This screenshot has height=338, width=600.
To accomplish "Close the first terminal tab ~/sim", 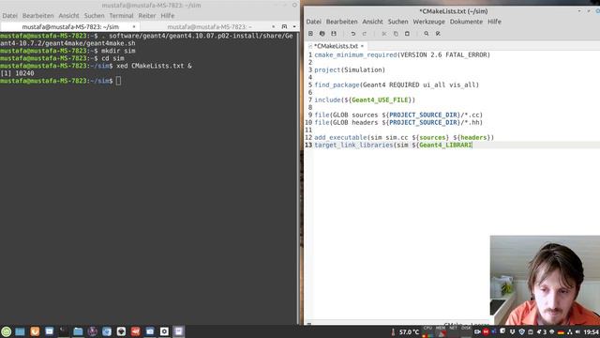I will (134, 27).
